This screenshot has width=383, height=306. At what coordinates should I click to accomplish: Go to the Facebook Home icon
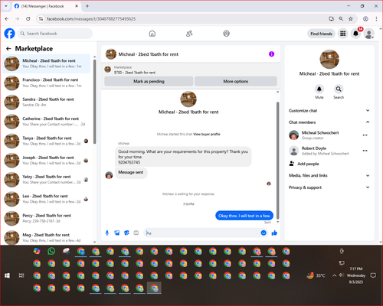(x=152, y=34)
